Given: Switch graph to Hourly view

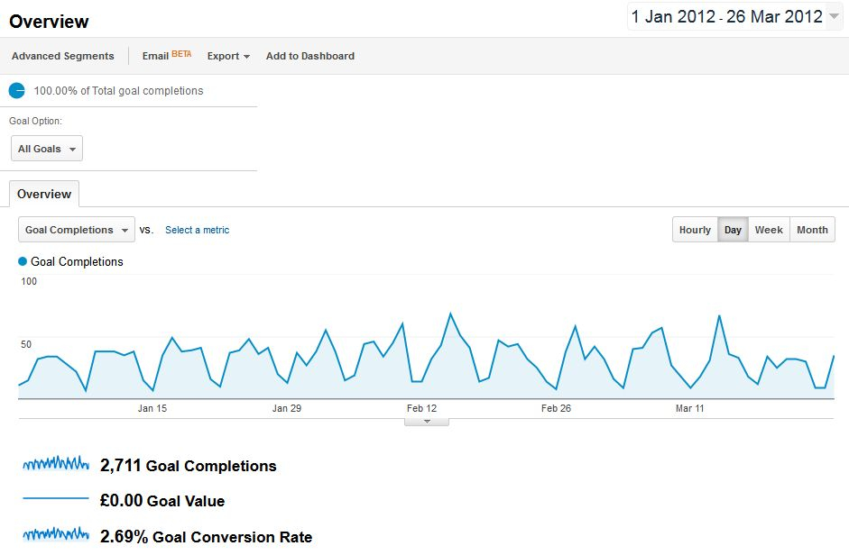Looking at the screenshot, I should click(x=695, y=230).
